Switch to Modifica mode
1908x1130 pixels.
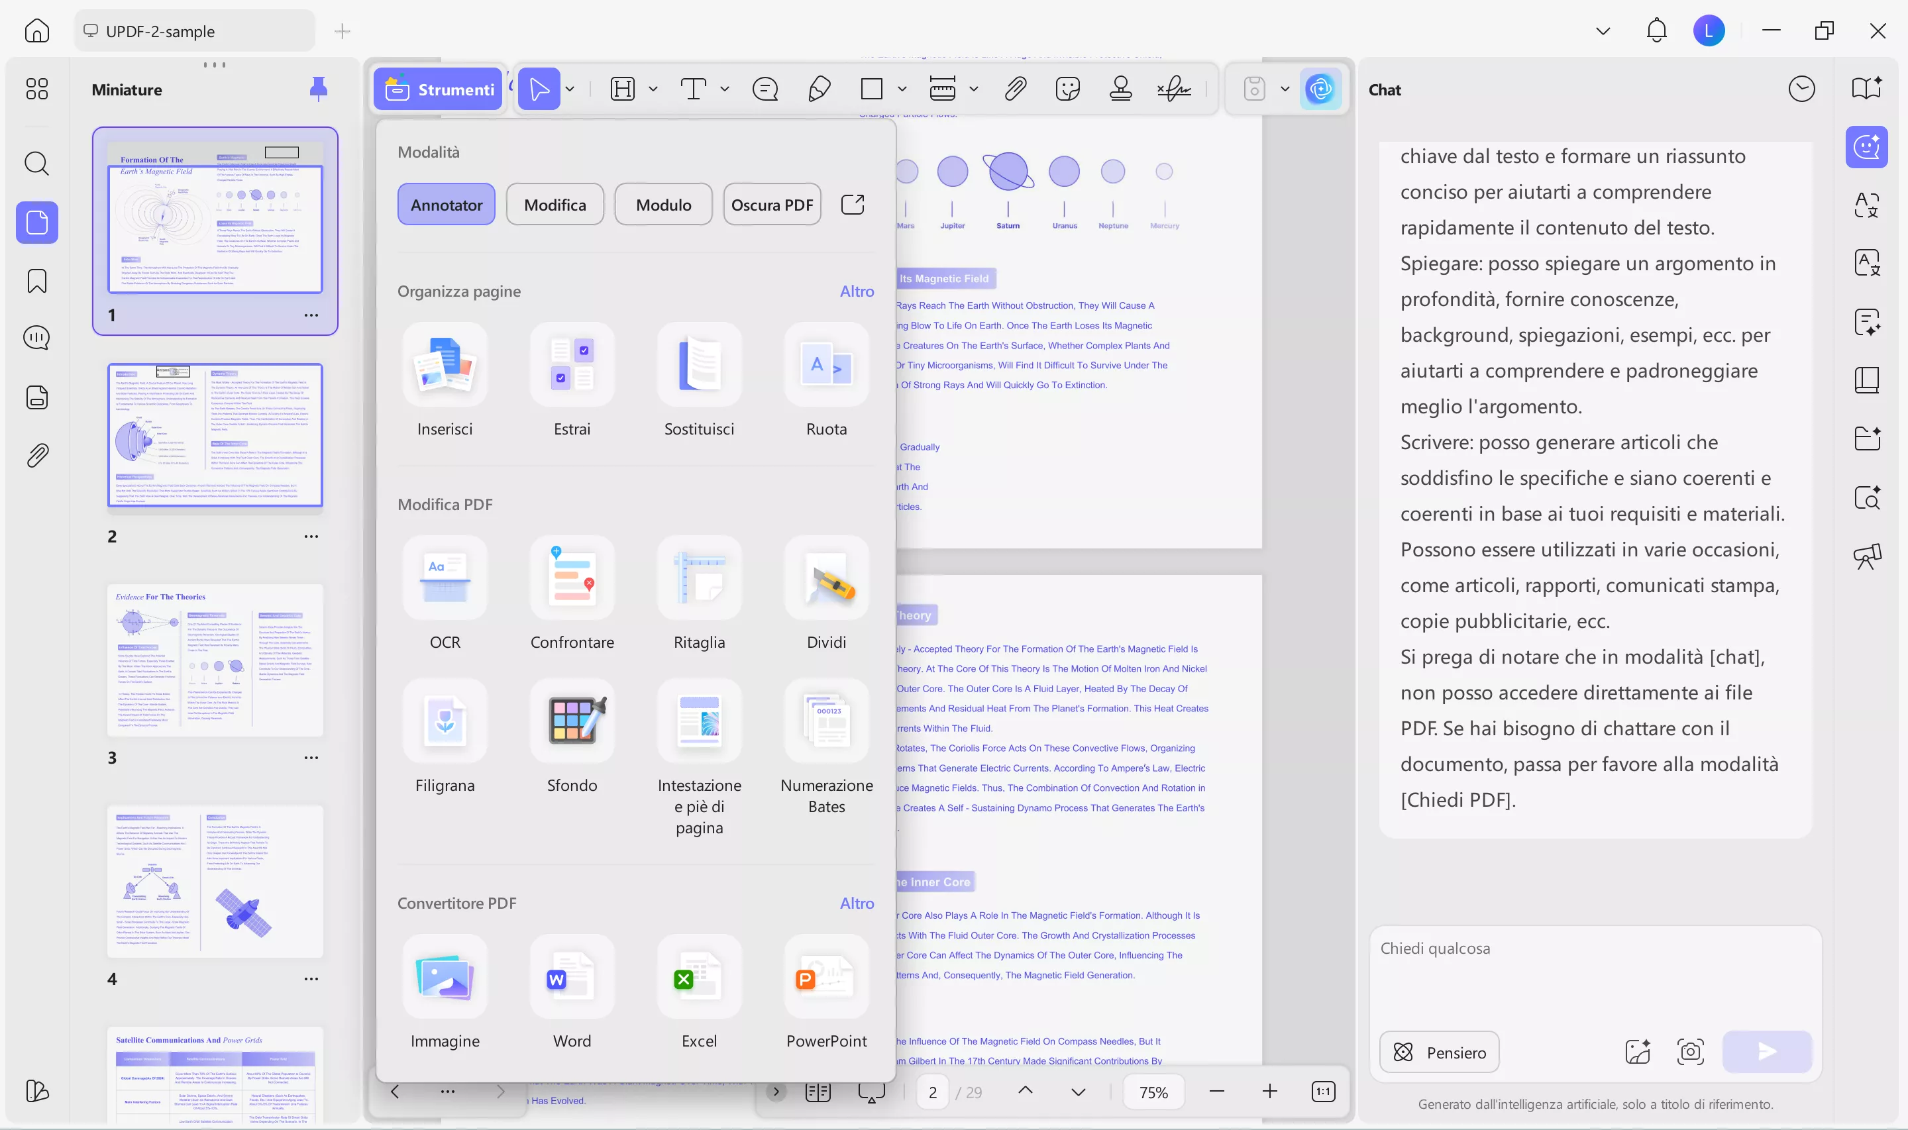(x=555, y=204)
